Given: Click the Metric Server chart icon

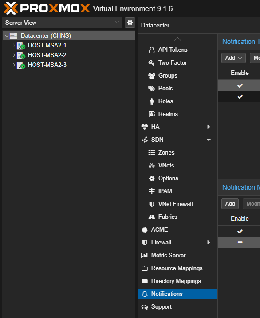Looking at the screenshot, I should 145,256.
